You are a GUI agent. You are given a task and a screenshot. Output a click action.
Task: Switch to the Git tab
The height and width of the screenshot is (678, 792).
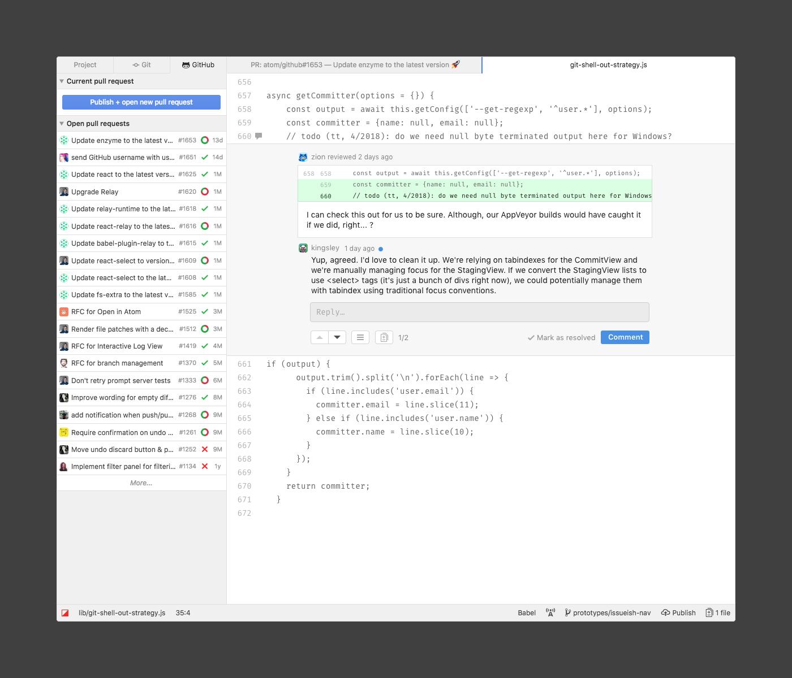pos(141,65)
